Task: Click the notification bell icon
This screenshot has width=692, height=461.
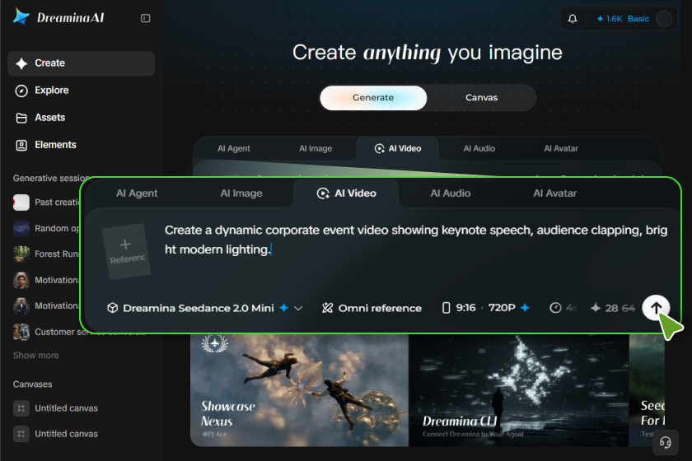Action: point(573,19)
